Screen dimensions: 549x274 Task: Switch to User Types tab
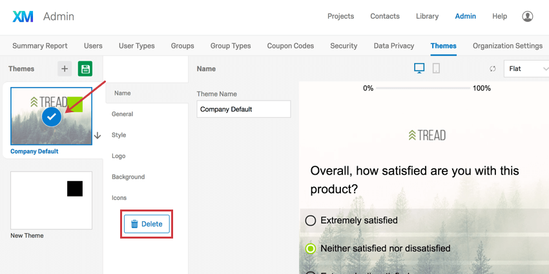point(136,46)
